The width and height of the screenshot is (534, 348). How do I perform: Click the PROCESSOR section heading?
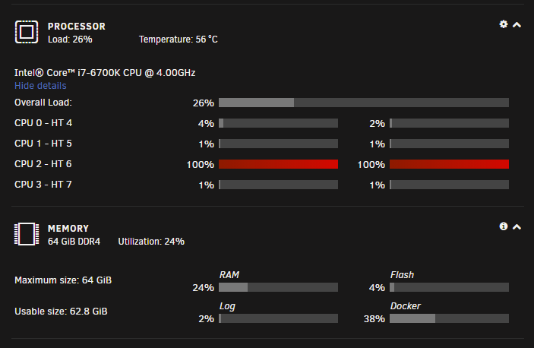pos(77,27)
